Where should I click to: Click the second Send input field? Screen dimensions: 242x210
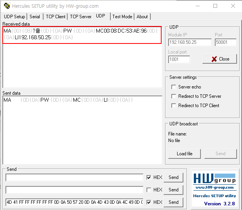pos(75,190)
